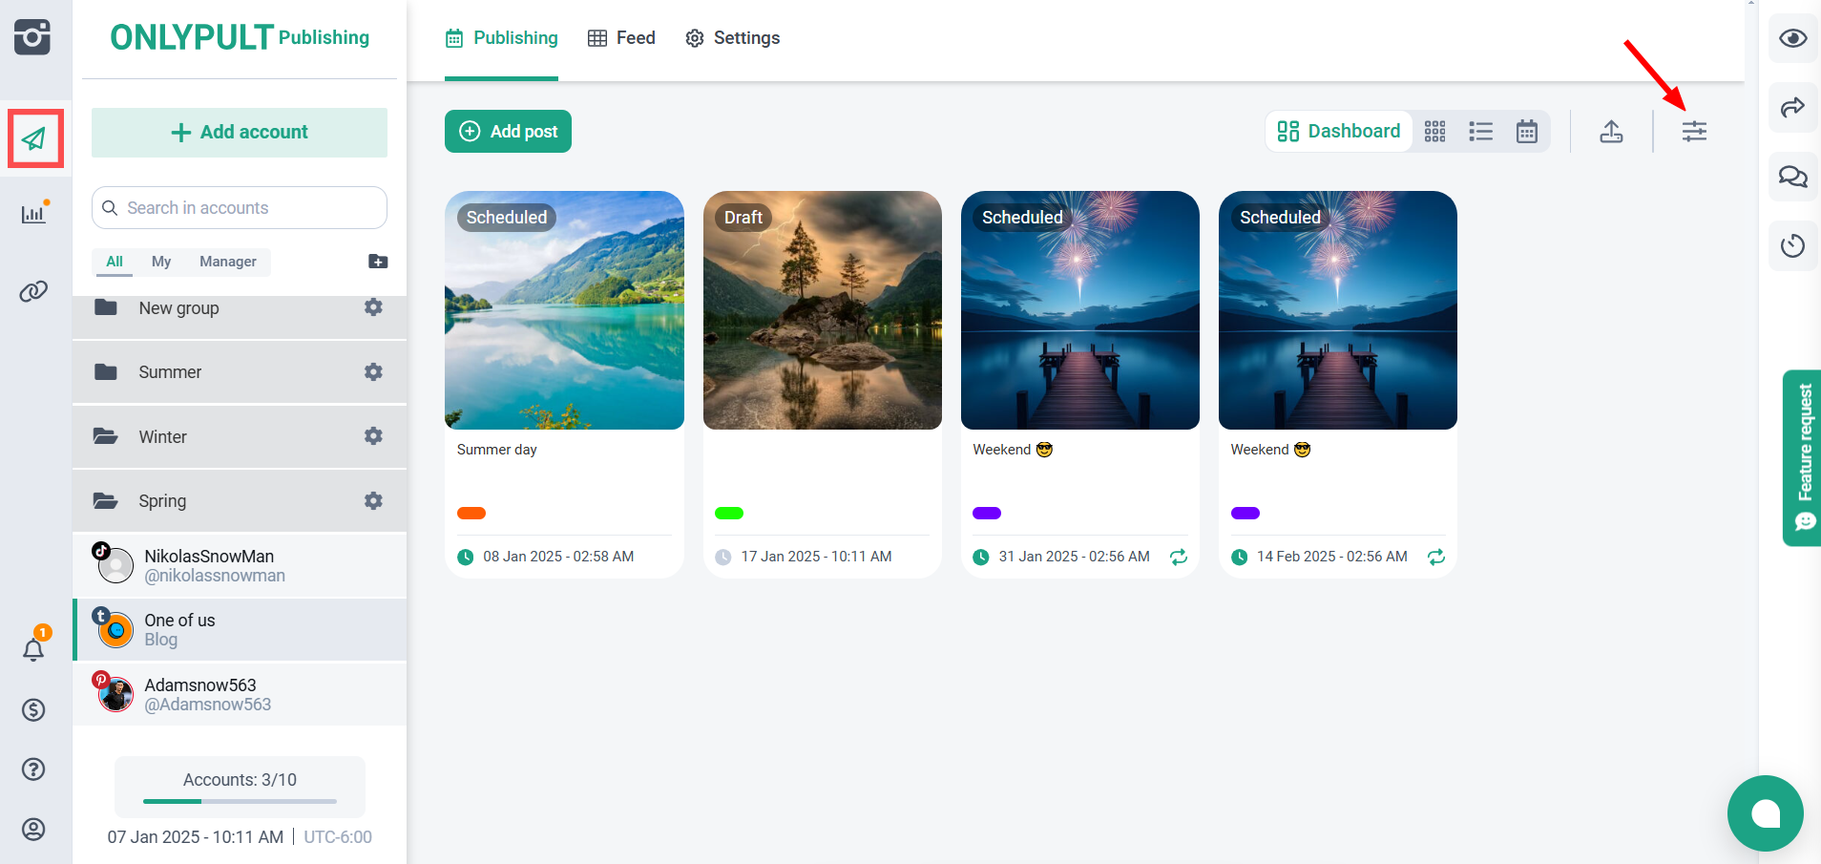Image resolution: width=1821 pixels, height=864 pixels.
Task: Click the Add account button
Action: point(240,133)
